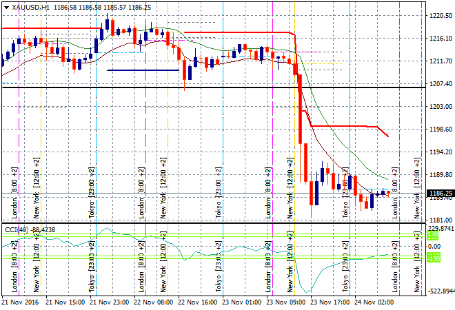Open the chart menu triangle beside XAUUSD,H1
The image size is (455, 310).
6,6
